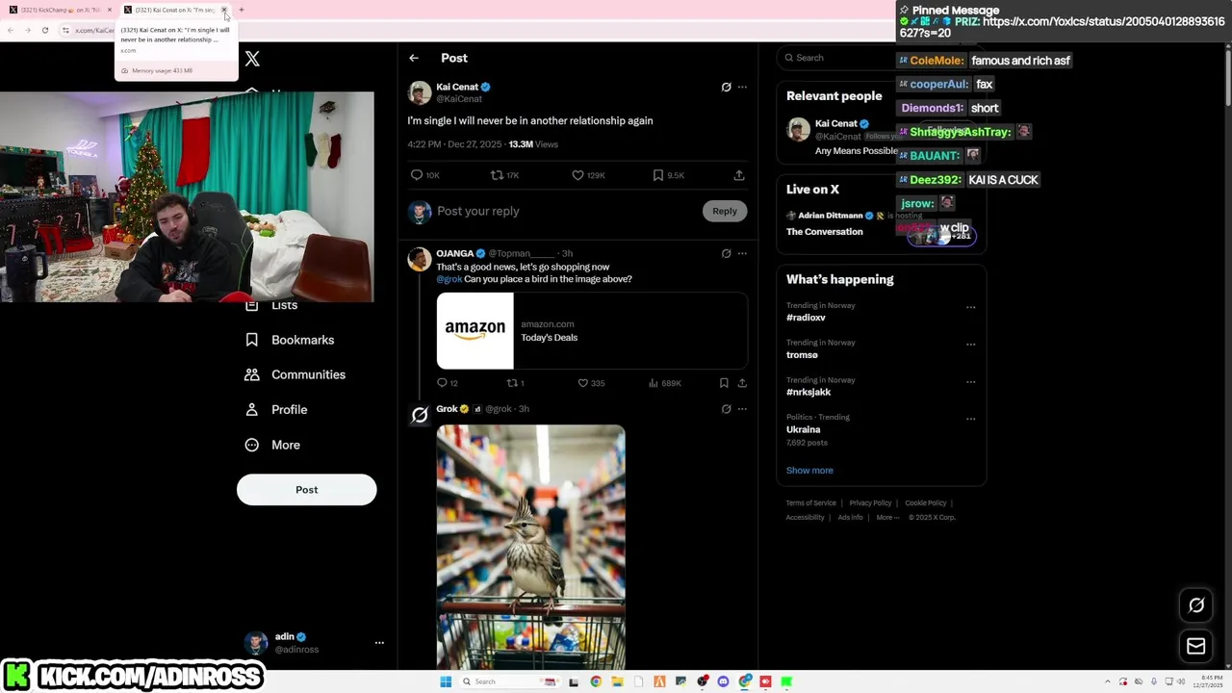Screen dimensions: 1232x693
Task: Open File Explorer from the taskbar
Action: coord(617,681)
